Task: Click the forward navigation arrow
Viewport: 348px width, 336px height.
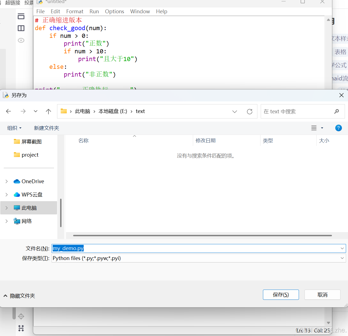Action: click(23, 111)
